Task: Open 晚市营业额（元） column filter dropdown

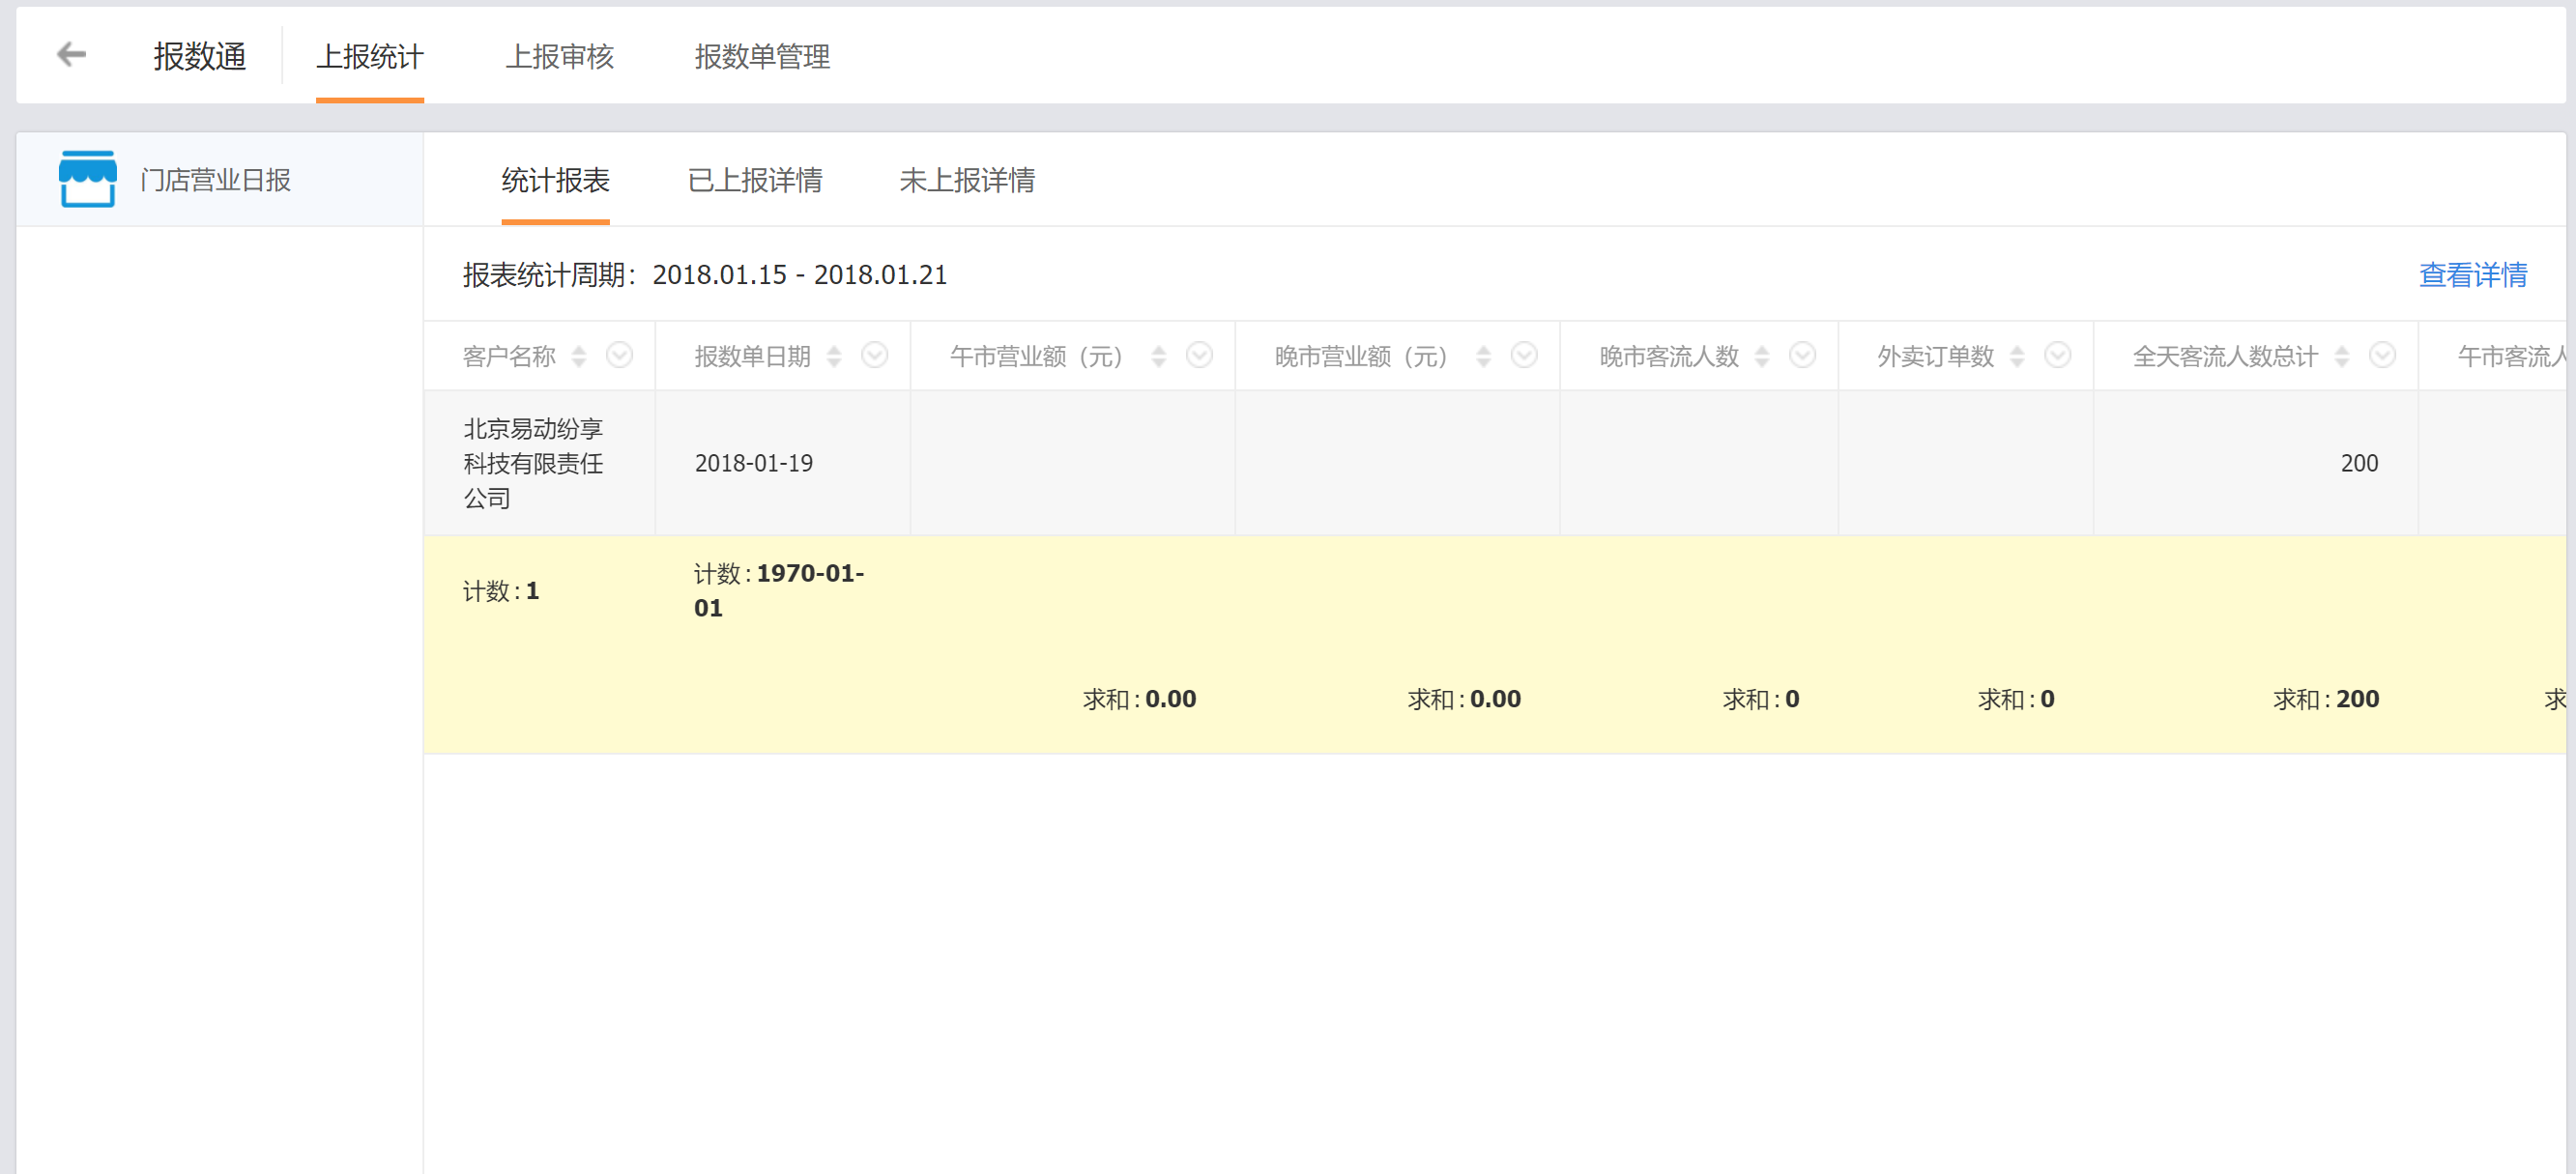Action: (x=1524, y=355)
